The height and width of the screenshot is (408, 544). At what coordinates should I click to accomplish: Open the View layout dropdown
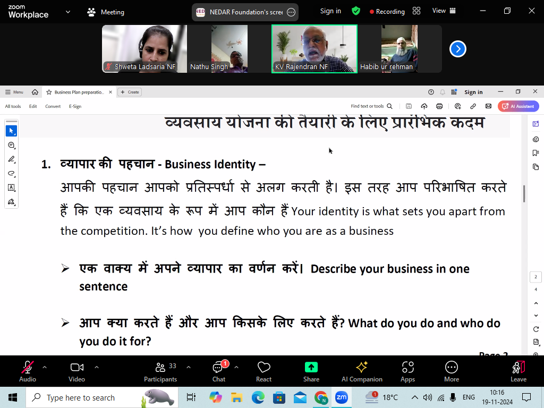(x=444, y=11)
